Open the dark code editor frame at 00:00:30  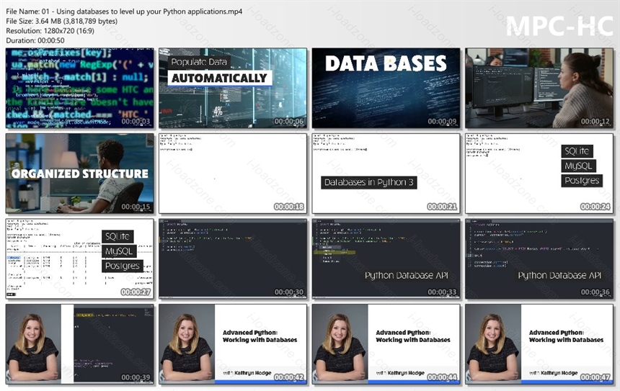233,259
